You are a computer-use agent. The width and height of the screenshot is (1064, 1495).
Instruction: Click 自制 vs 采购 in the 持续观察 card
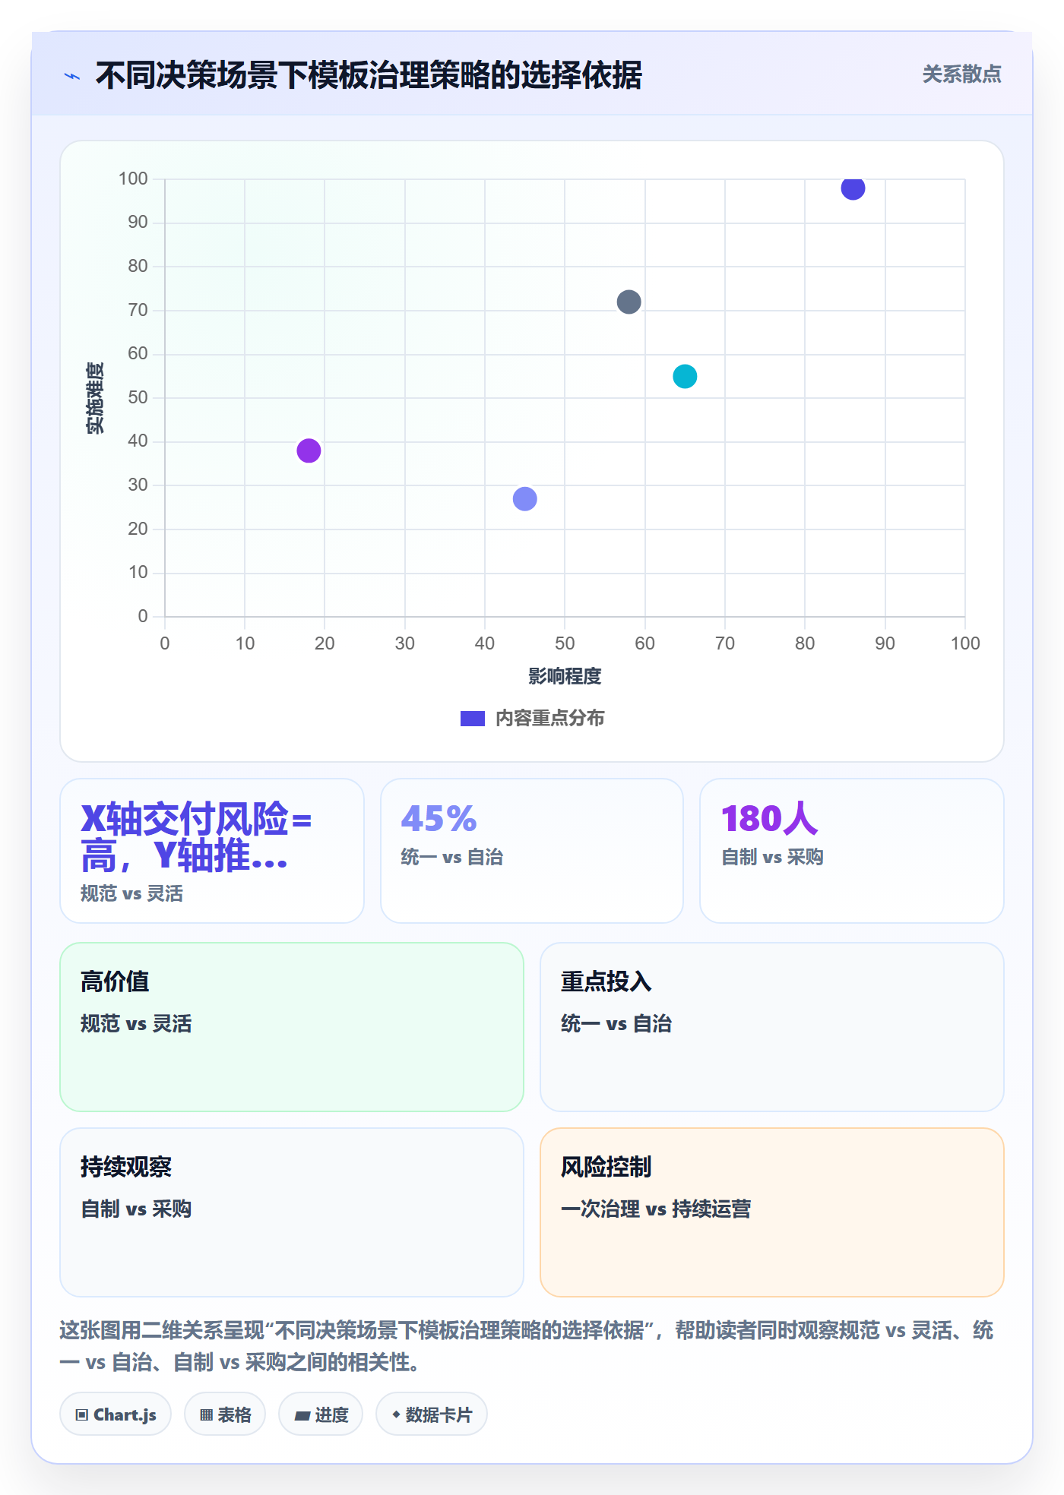[136, 1209]
